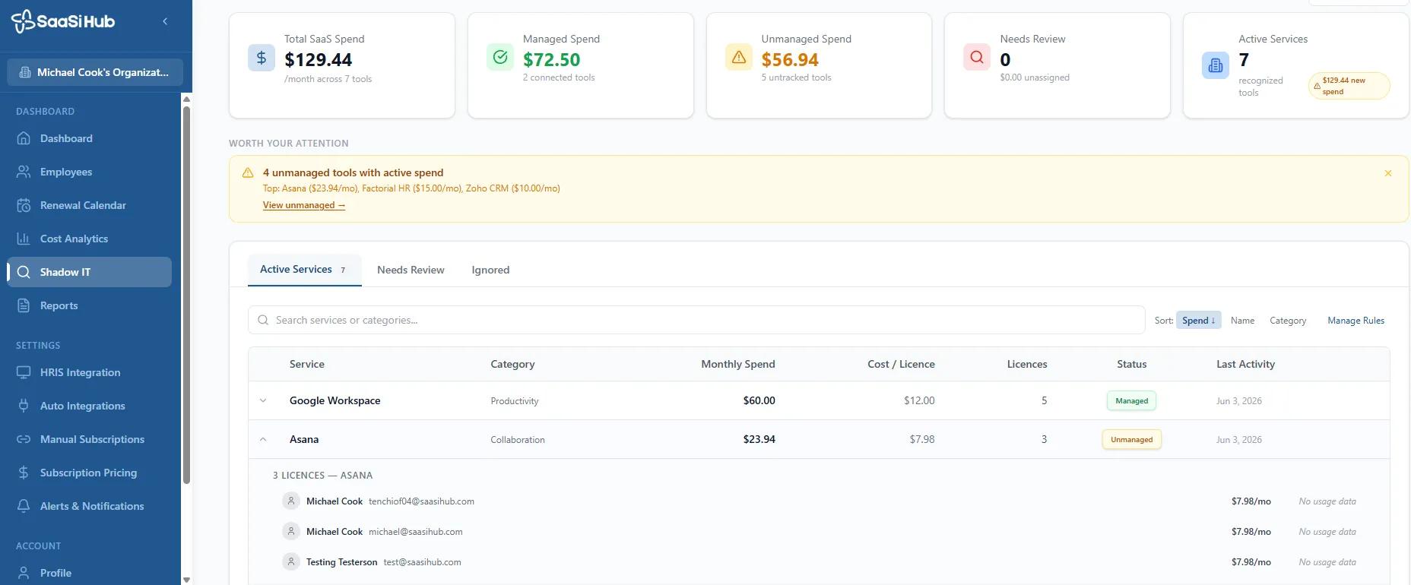Open the Renewal Calendar icon
Image resolution: width=1411 pixels, height=585 pixels.
[24, 205]
